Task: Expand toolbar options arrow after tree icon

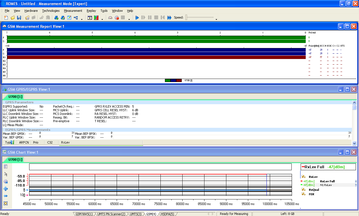Action: [x=82, y=19]
